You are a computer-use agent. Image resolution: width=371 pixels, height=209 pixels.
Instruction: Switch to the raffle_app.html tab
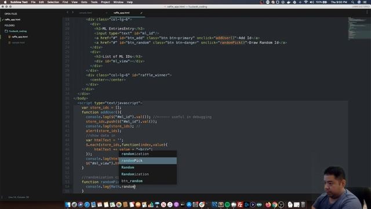point(121,13)
